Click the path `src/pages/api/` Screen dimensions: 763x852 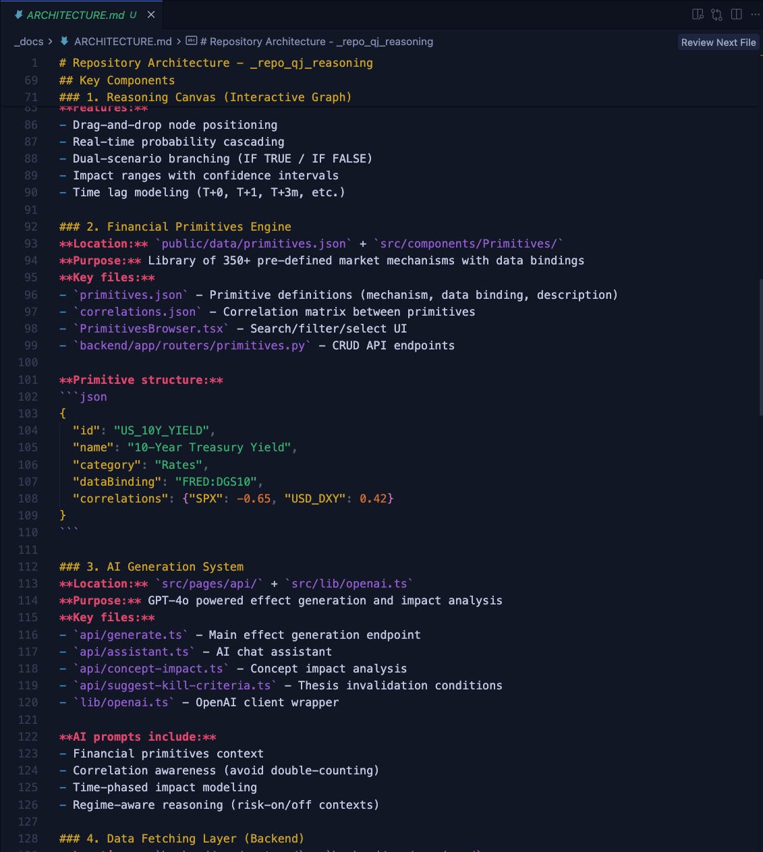pyautogui.click(x=209, y=584)
